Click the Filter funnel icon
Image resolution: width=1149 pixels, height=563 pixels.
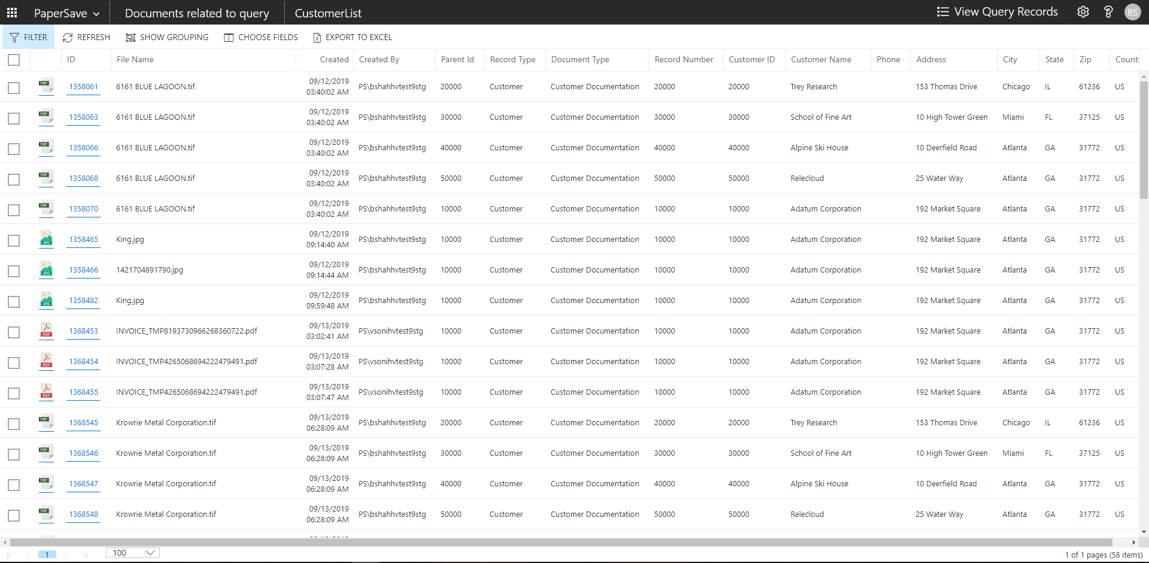pyautogui.click(x=15, y=37)
